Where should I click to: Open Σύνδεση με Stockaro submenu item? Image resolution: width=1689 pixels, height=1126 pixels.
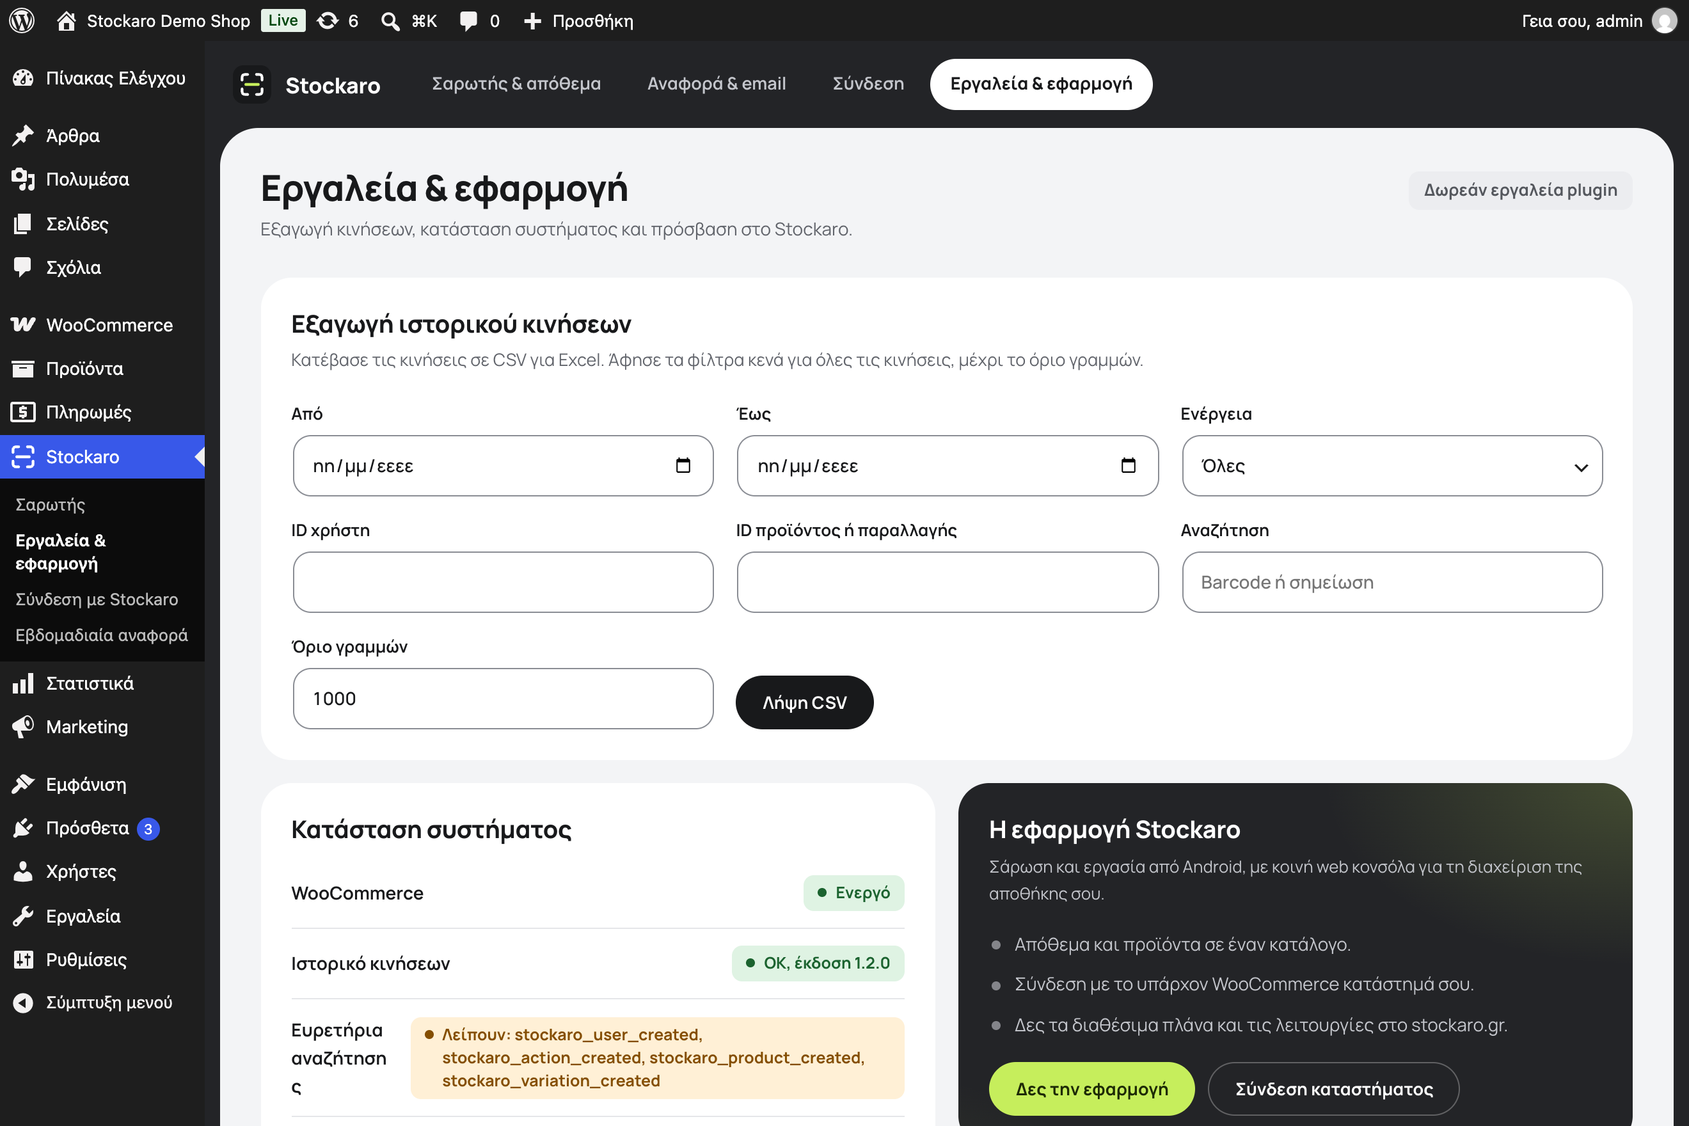pos(97,599)
